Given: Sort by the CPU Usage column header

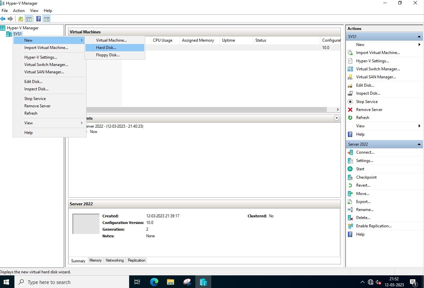Looking at the screenshot, I should point(165,40).
